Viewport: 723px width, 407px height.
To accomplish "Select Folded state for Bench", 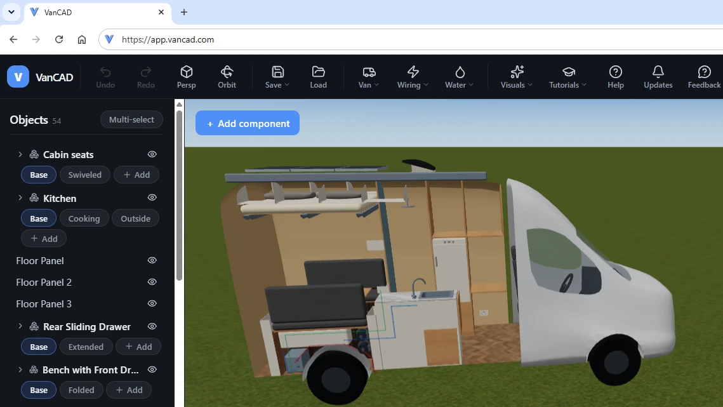I will (x=81, y=390).
